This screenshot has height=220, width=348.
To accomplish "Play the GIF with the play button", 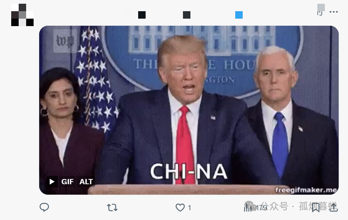I will 52,182.
